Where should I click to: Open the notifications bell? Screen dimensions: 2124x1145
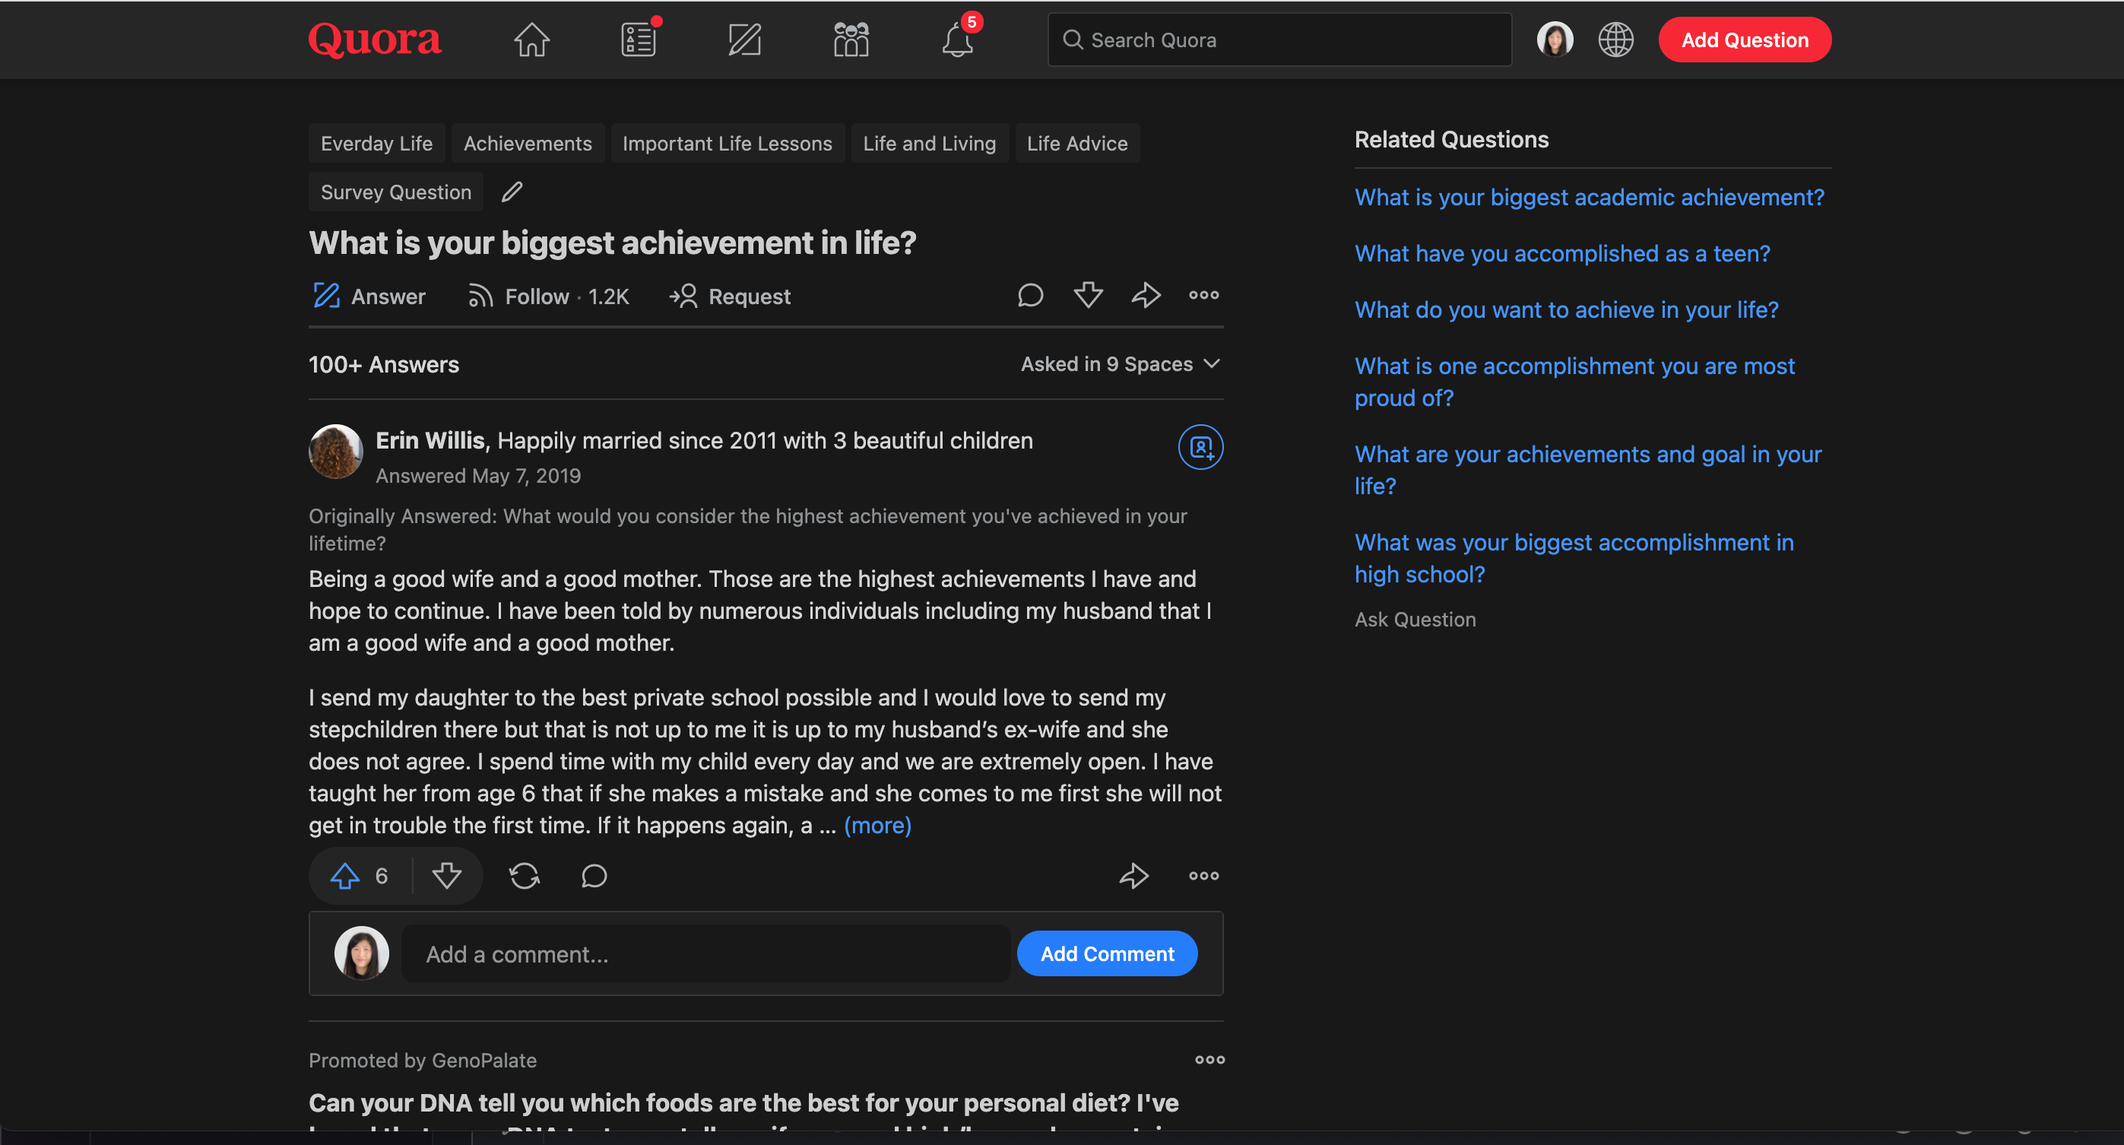point(956,40)
